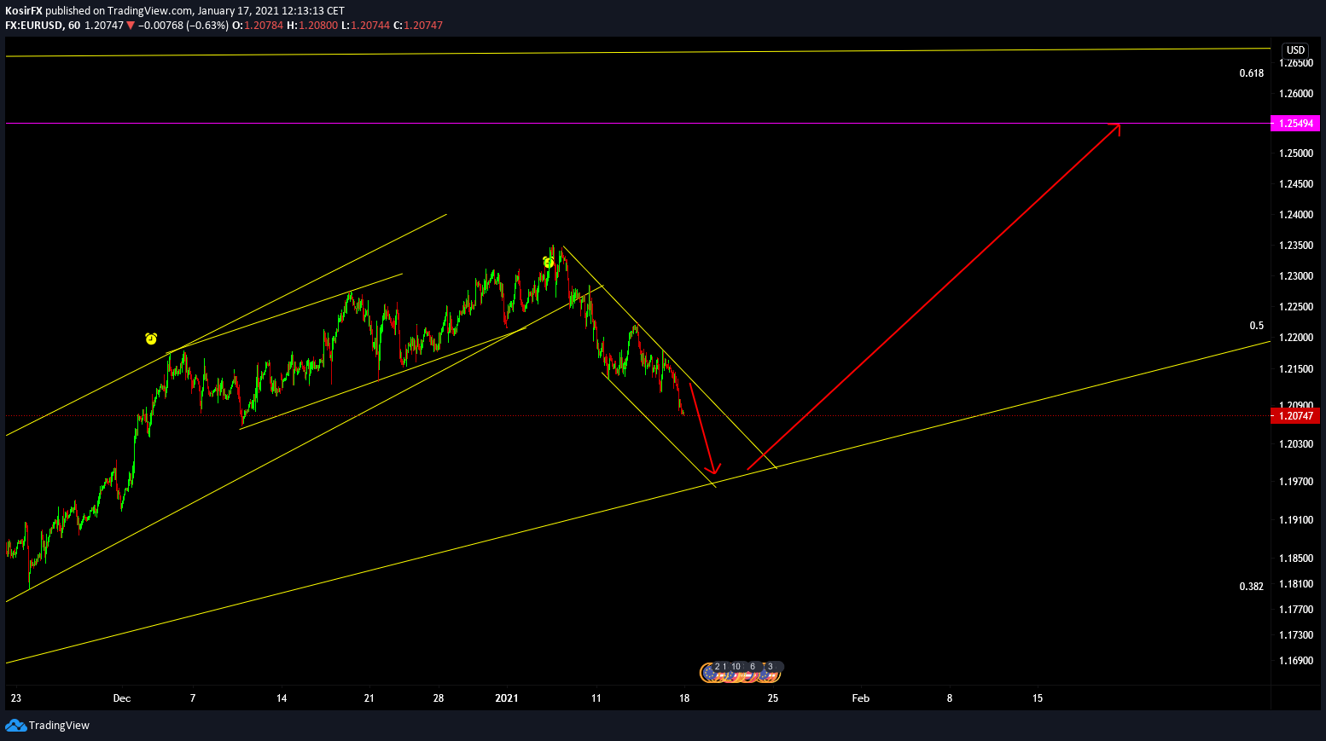Viewport: 1326px width, 741px height.
Task: Click the high value H:1.20800
Action: point(312,26)
